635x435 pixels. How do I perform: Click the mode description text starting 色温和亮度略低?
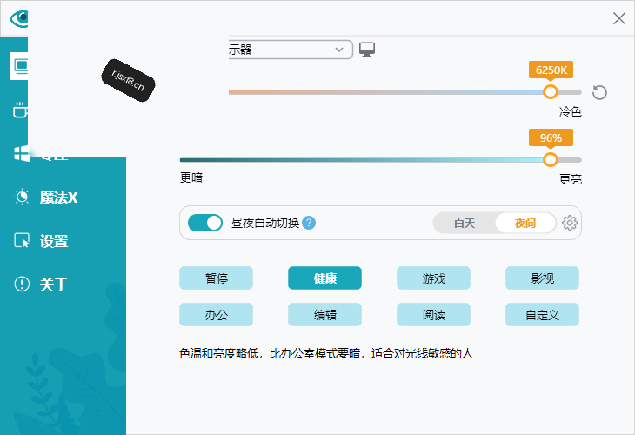326,353
